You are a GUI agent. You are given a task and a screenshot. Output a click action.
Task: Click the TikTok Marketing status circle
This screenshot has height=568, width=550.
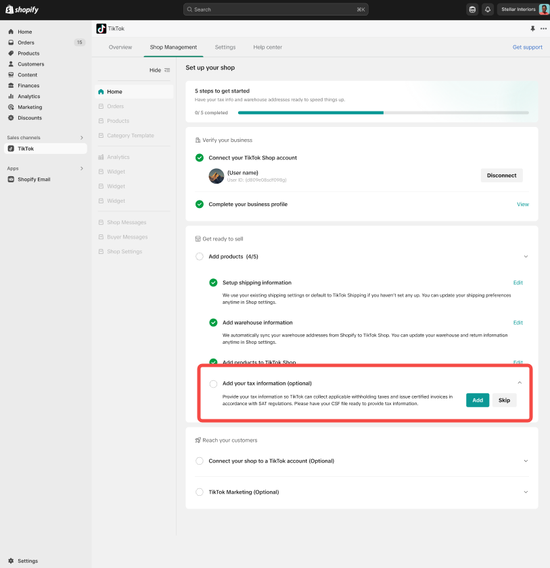click(x=200, y=492)
